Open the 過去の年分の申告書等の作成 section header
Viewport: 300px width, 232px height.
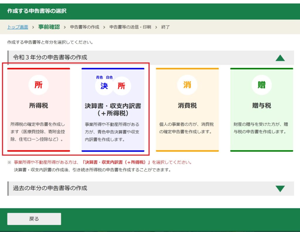click(x=151, y=188)
